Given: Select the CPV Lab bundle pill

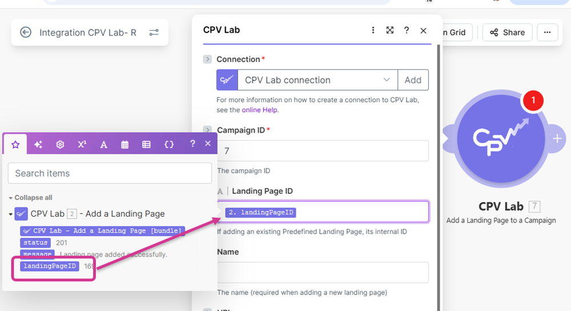Looking at the screenshot, I should [x=102, y=231].
